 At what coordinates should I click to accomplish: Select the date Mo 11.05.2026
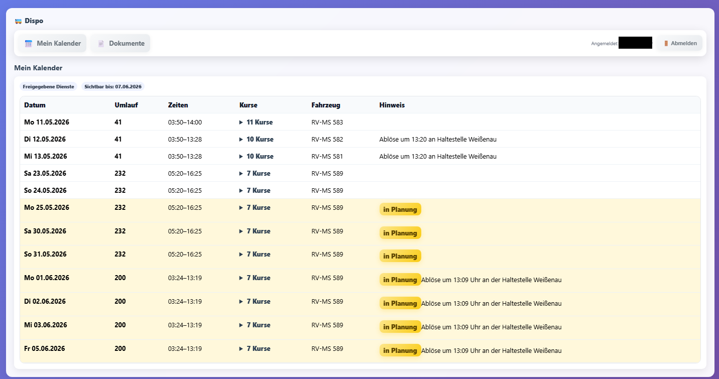[x=46, y=122]
